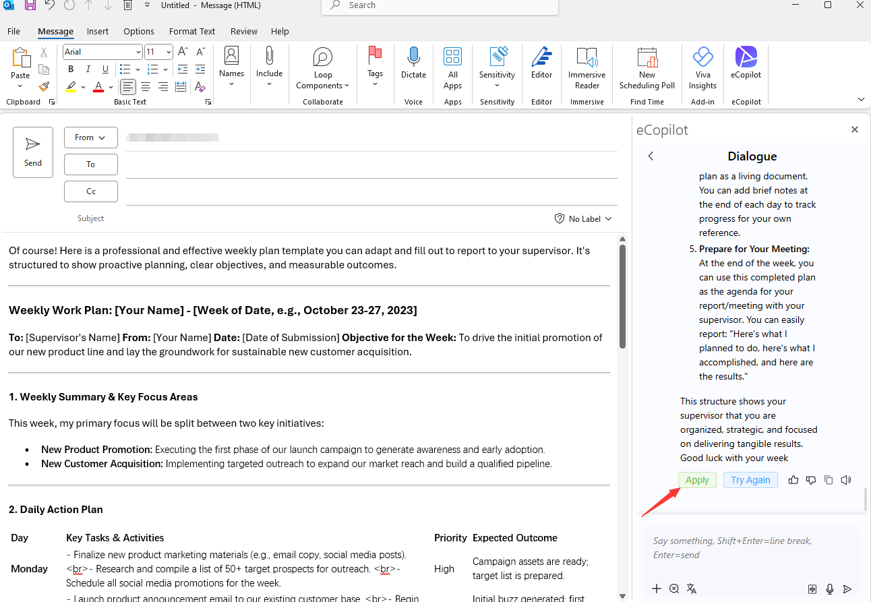Screen dimensions: 871x602
Task: Click the Format Painter brush icon
Action: click(44, 86)
